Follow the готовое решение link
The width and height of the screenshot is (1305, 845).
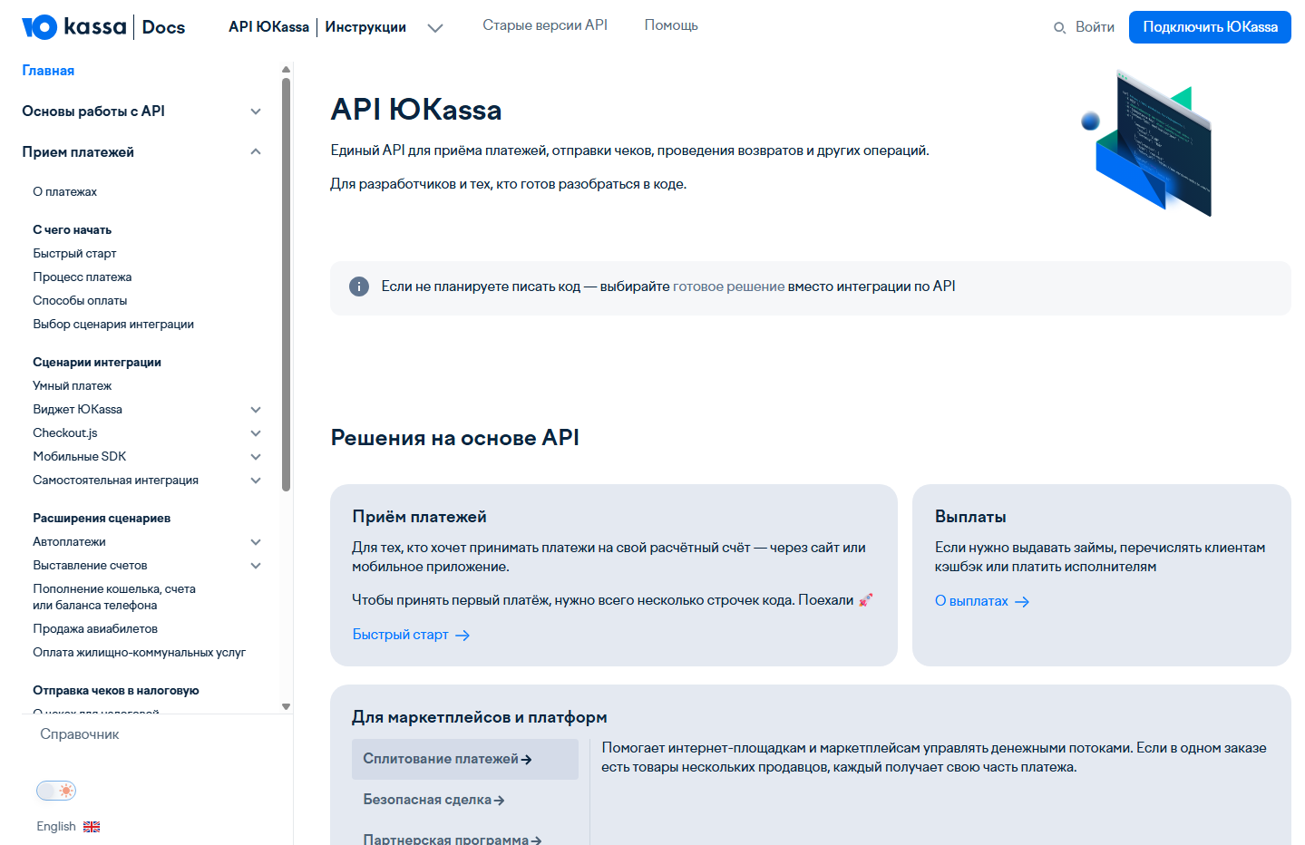(729, 287)
